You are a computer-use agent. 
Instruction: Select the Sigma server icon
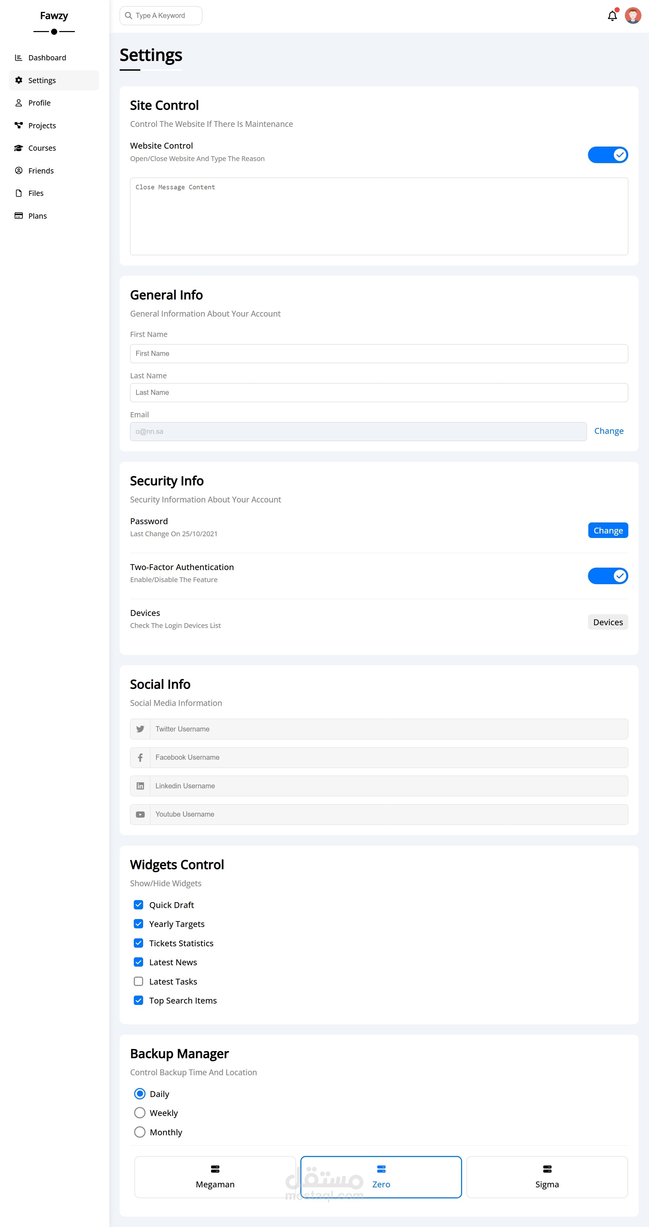click(x=547, y=1169)
